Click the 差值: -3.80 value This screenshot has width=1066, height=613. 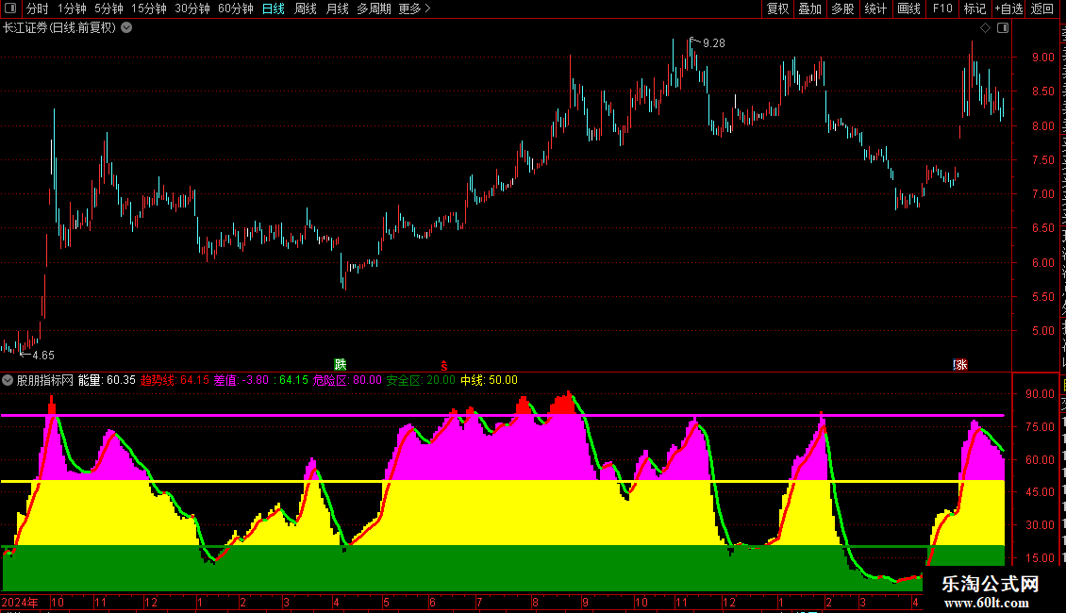(x=242, y=381)
